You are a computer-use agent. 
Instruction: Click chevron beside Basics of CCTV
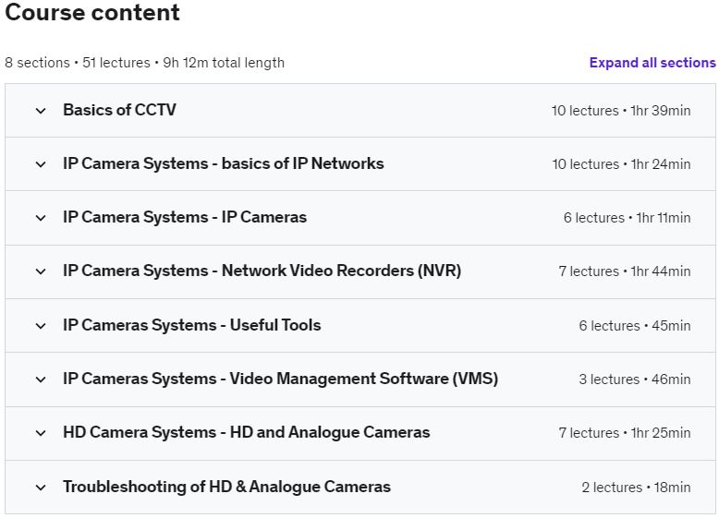point(41,111)
